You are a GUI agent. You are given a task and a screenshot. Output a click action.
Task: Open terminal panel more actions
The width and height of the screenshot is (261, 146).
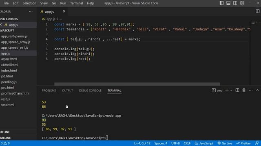click(251, 90)
